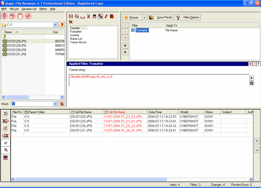The image size is (261, 188).
Task: Click the Save Preset button
Action: (x=160, y=17)
